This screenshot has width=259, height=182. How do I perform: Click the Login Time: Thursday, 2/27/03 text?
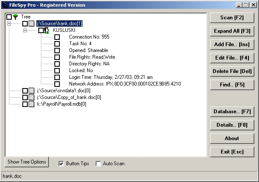tap(111, 77)
